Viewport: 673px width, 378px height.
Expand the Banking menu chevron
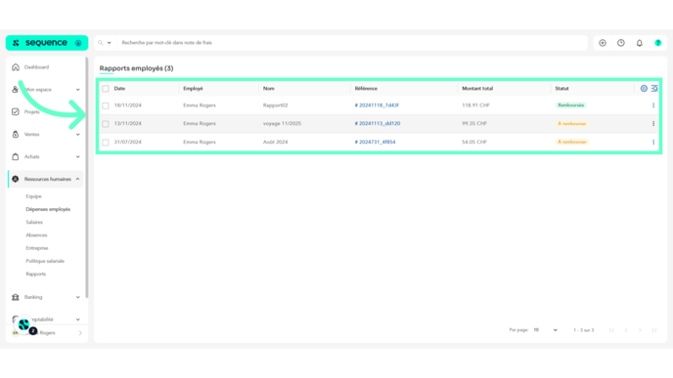[x=77, y=297]
